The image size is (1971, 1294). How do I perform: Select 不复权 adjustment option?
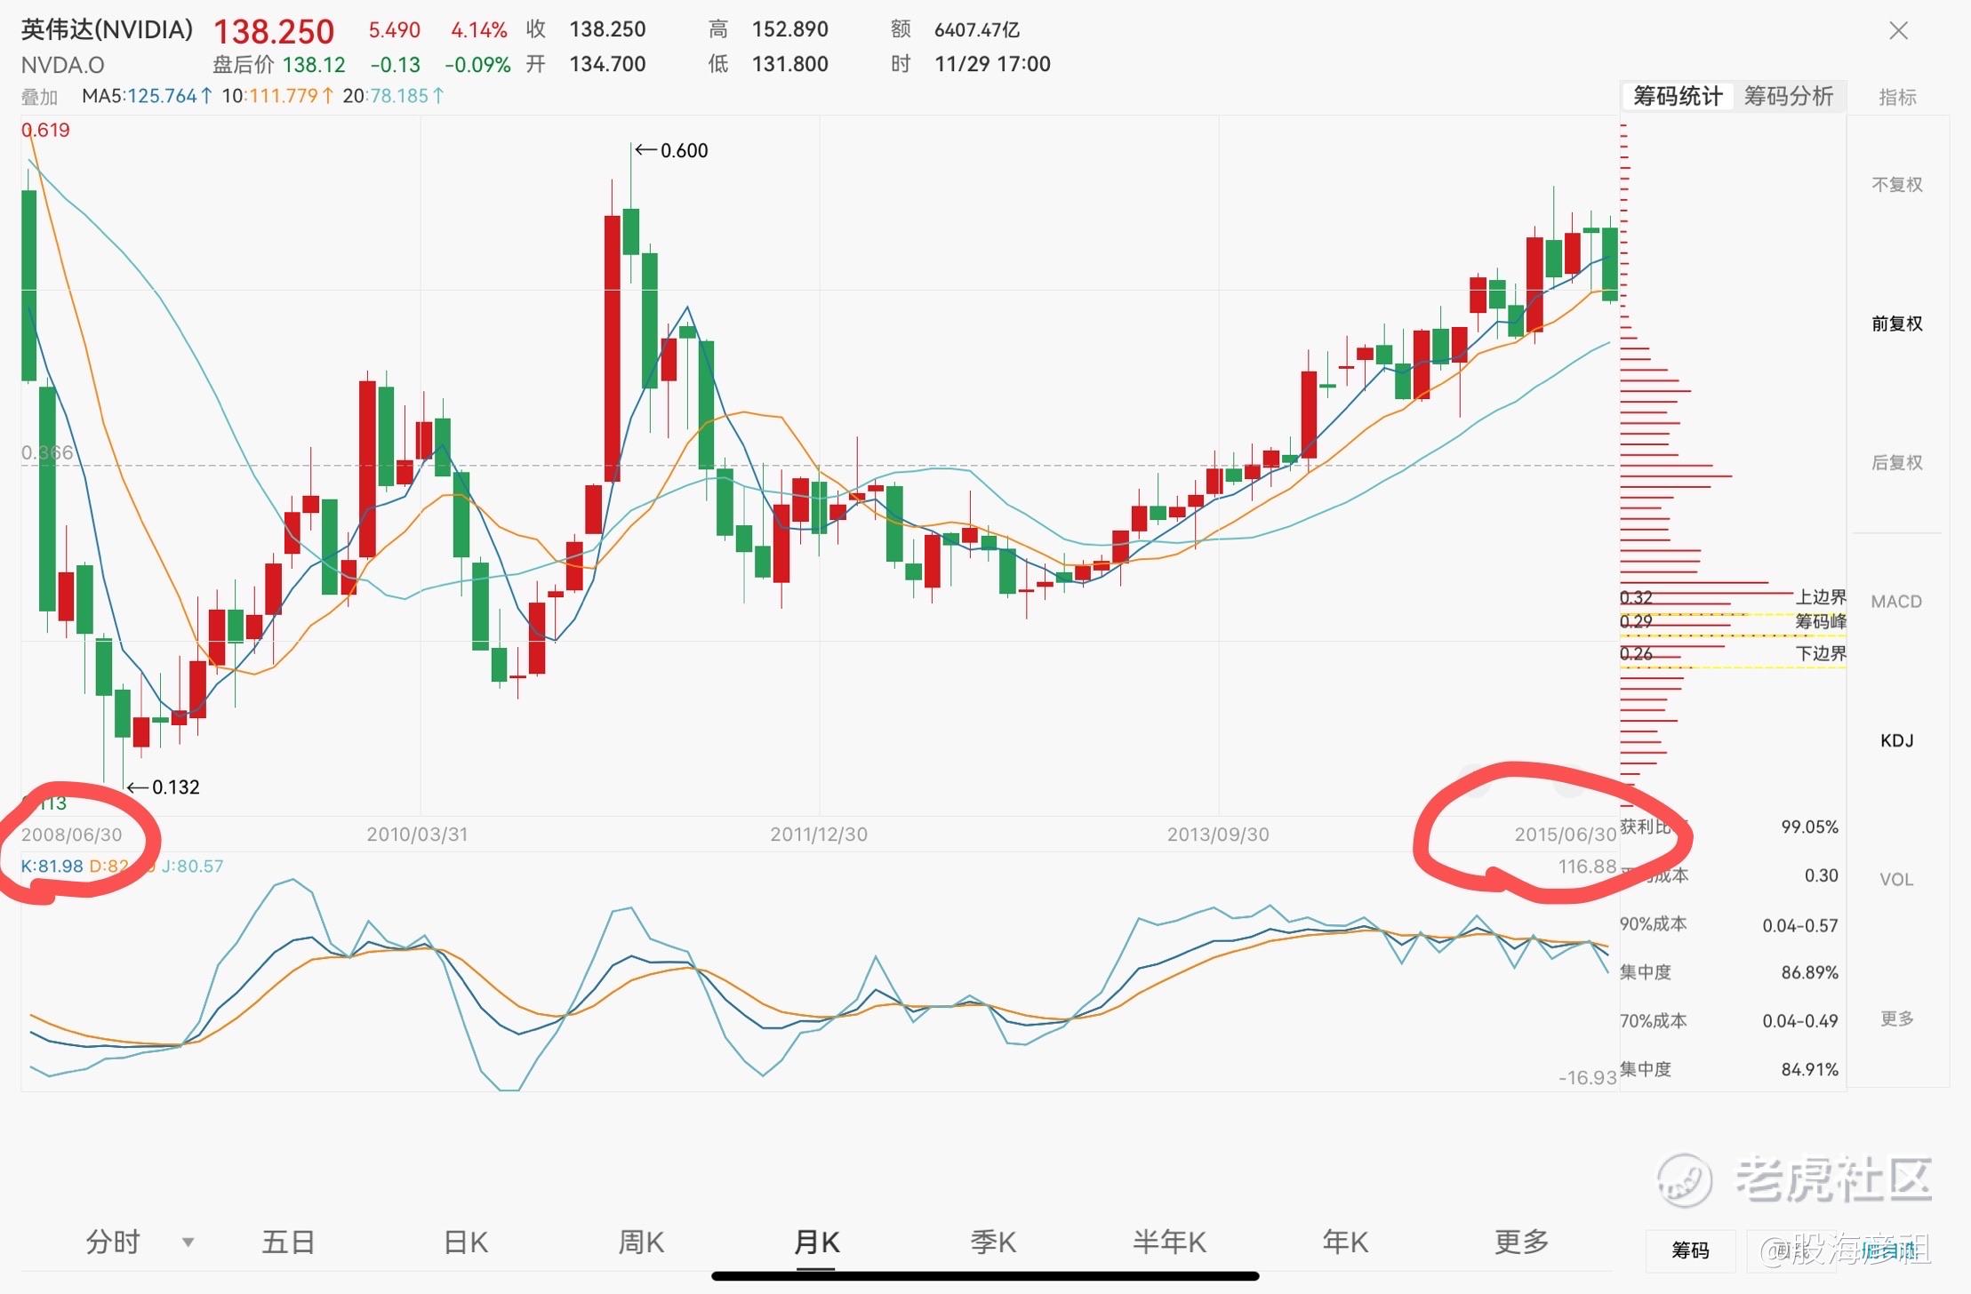pyautogui.click(x=1896, y=185)
